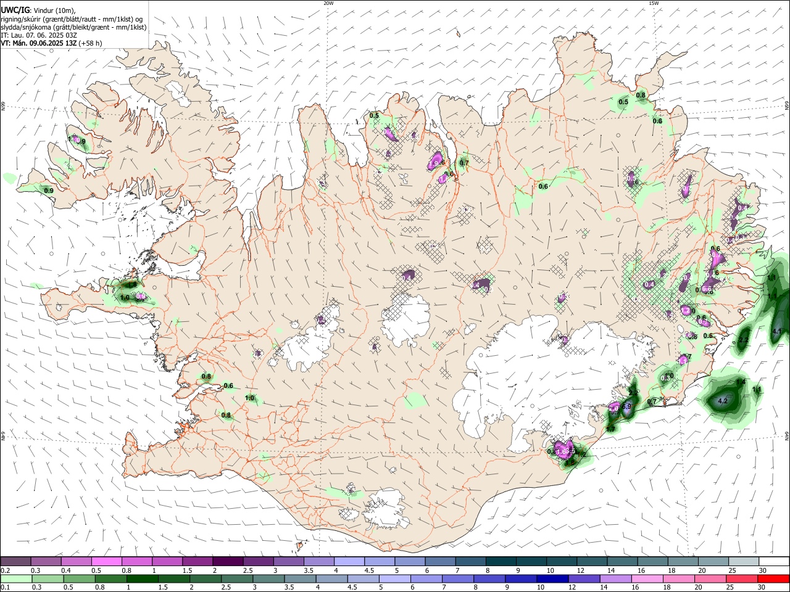This screenshot has height=592, width=790.
Task: Pick the bright pink upper swatch between 0.5 and 0.8
Action: [x=106, y=561]
